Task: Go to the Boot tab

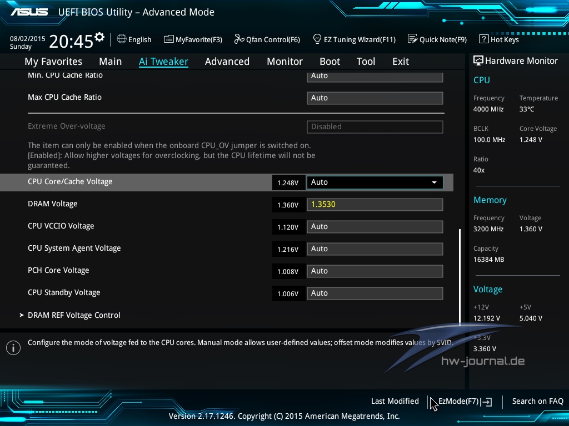Action: pyautogui.click(x=330, y=62)
